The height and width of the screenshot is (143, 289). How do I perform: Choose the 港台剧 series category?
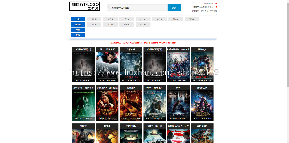click(110, 24)
